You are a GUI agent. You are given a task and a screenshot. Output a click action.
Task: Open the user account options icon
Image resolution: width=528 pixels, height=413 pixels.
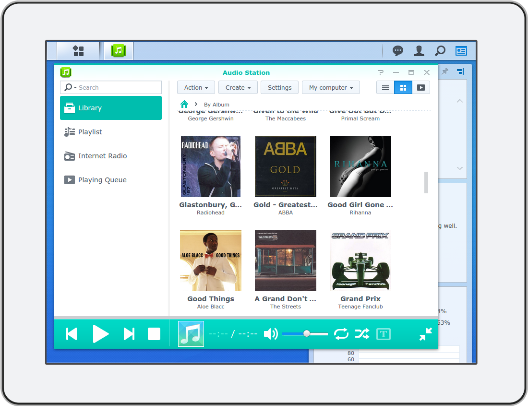coord(419,51)
